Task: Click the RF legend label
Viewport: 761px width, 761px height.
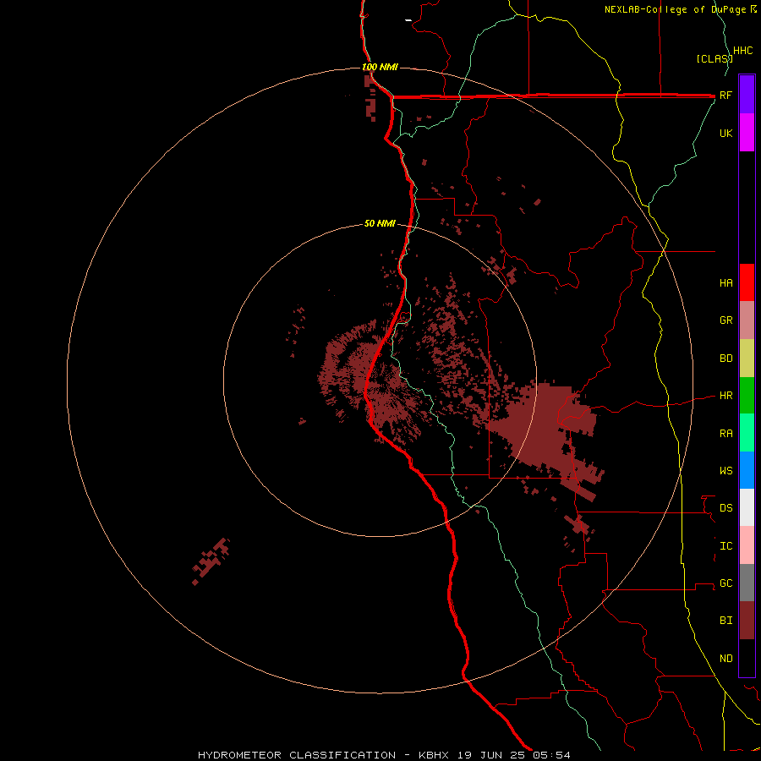Action: [725, 95]
